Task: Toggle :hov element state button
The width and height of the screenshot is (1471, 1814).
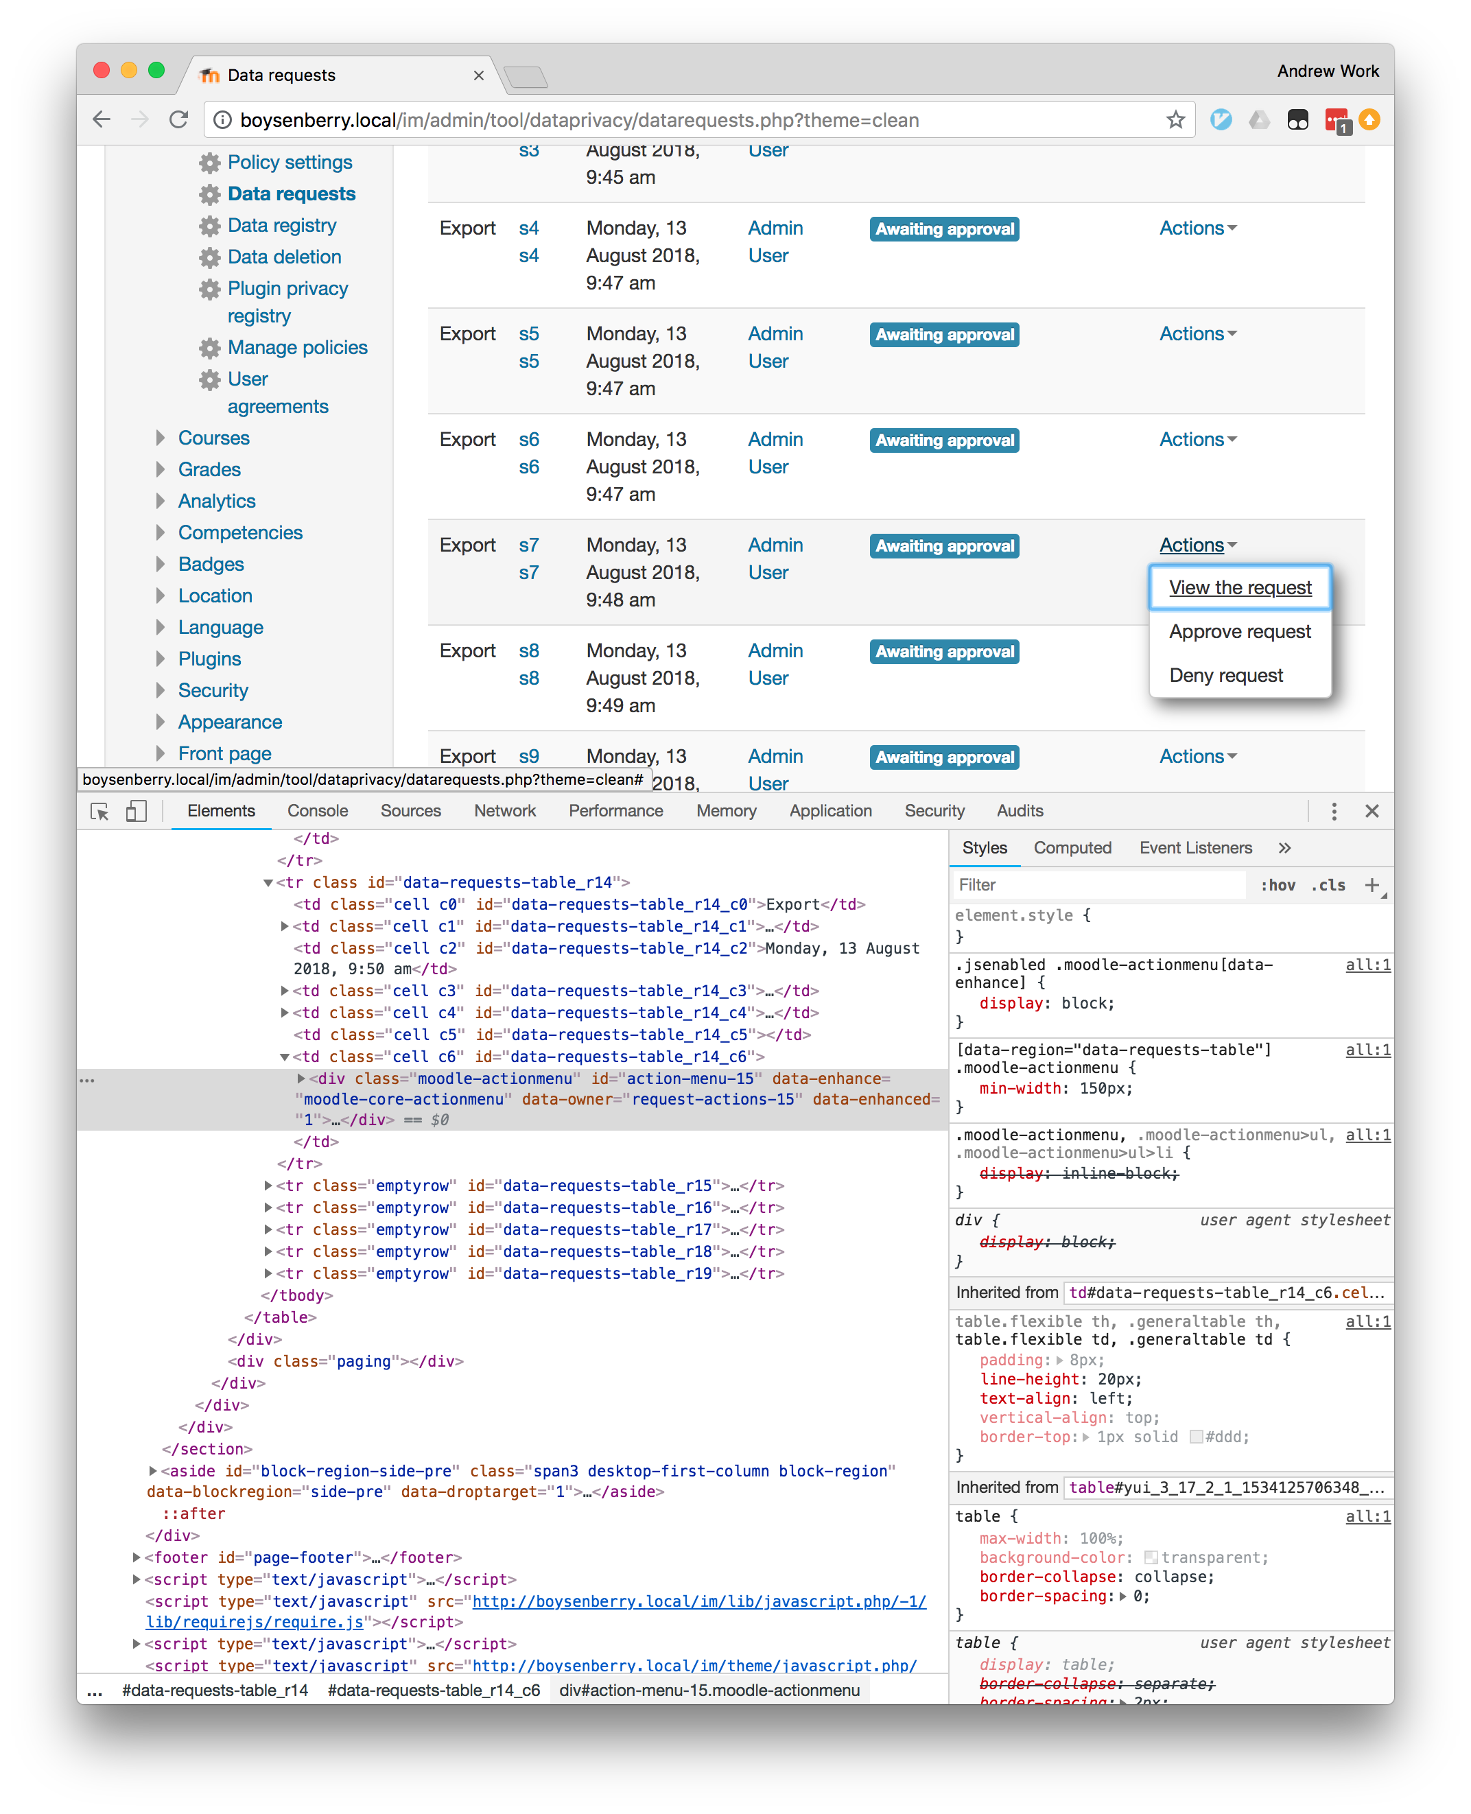Action: [x=1278, y=884]
